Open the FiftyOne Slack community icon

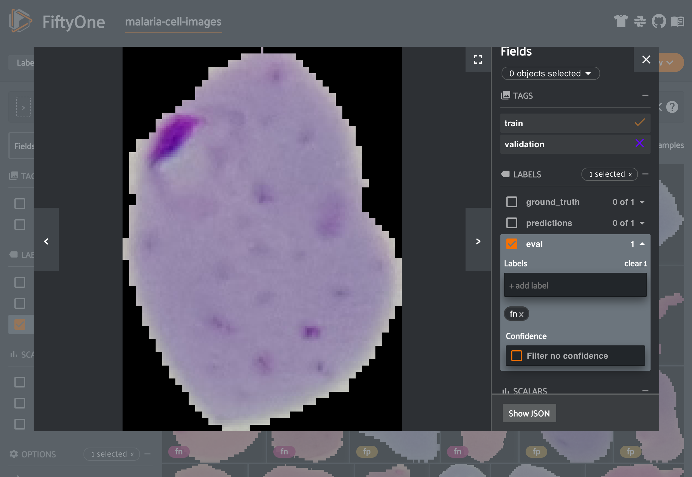[641, 22]
